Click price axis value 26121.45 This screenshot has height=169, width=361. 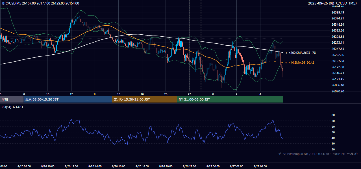point(338,79)
